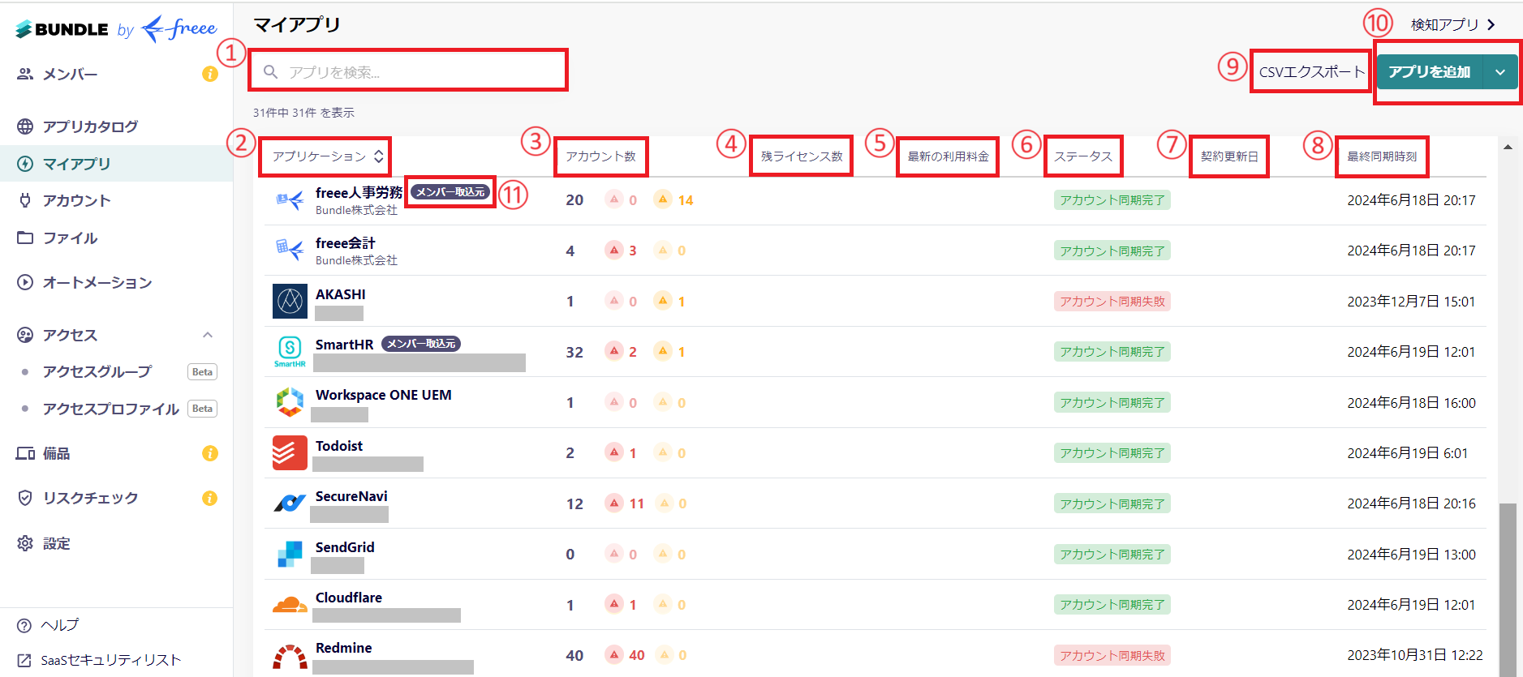Open オートメーション in the sidebar

click(97, 282)
